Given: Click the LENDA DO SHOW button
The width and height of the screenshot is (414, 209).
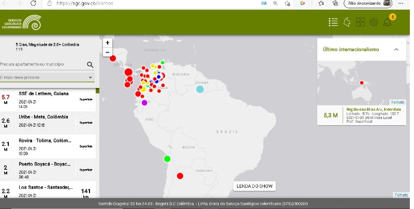Looking at the screenshot, I should (254, 186).
